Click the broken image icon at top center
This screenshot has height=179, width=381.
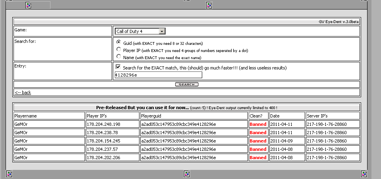click(209, 5)
